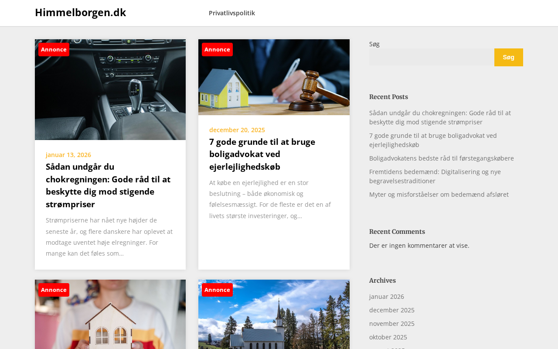The height and width of the screenshot is (349, 558).
Task: Open the car interior article thumbnail
Action: (110, 89)
